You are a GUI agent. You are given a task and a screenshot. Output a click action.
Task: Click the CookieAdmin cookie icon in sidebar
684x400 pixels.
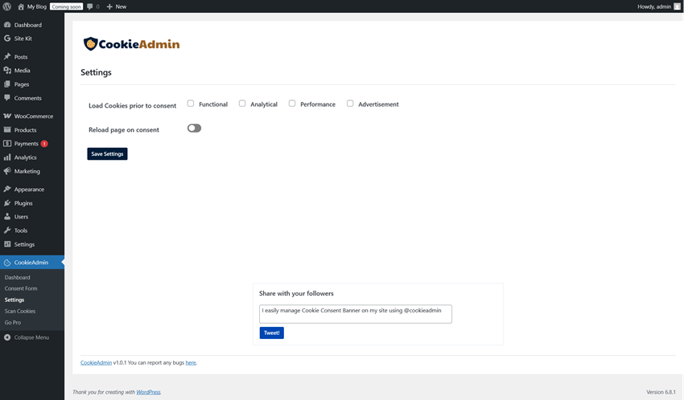tap(7, 263)
